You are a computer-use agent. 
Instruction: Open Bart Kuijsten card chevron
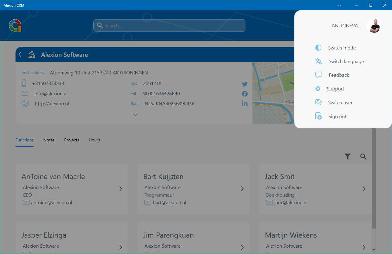pyautogui.click(x=242, y=189)
